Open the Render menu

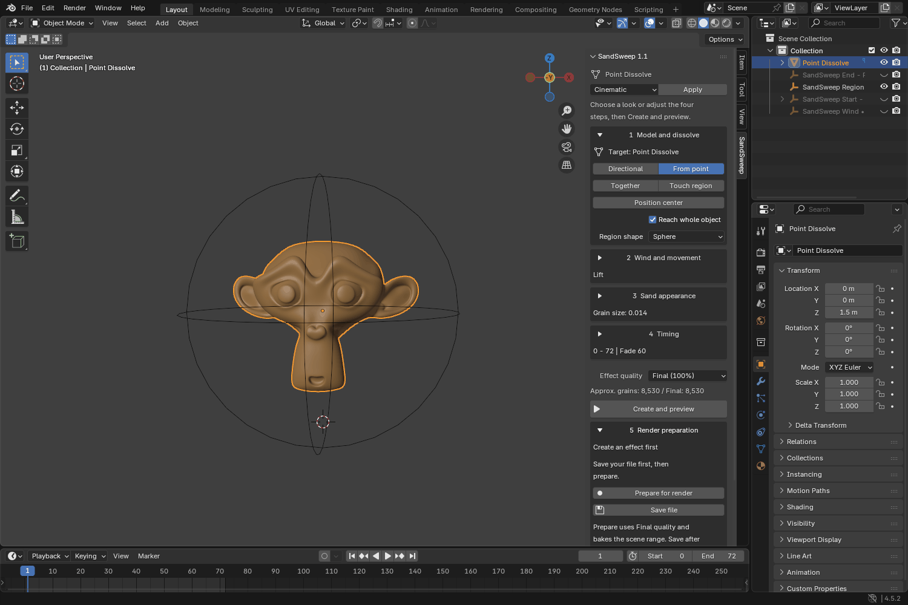click(74, 8)
